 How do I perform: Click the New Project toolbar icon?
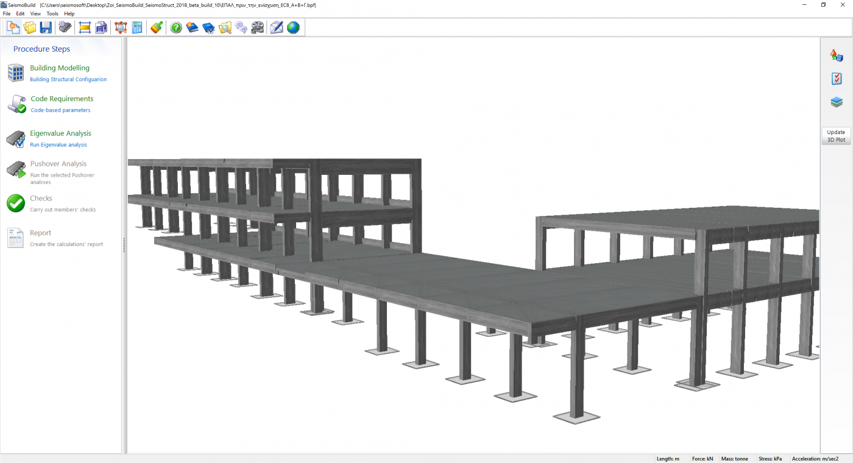coord(13,27)
